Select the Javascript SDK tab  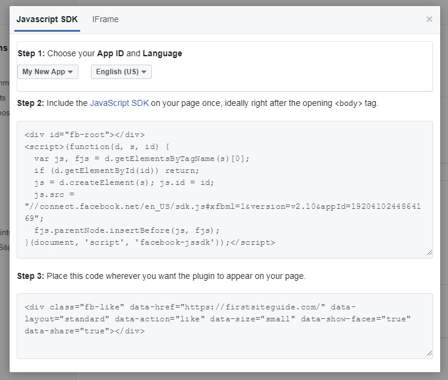pyautogui.click(x=47, y=19)
